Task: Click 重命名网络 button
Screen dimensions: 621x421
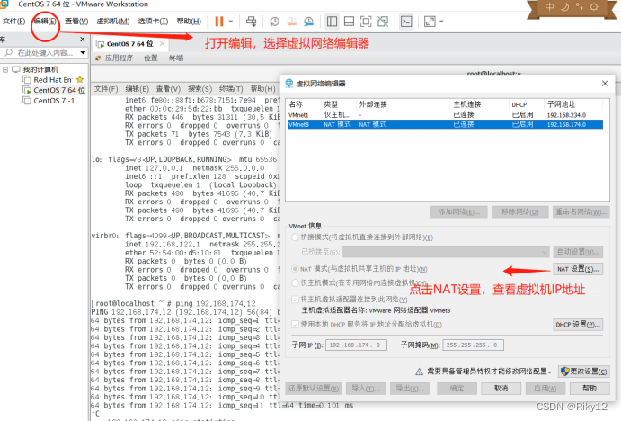Action: (581, 211)
